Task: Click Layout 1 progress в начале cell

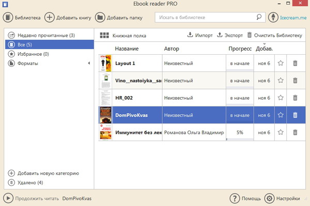Action: click(x=240, y=64)
